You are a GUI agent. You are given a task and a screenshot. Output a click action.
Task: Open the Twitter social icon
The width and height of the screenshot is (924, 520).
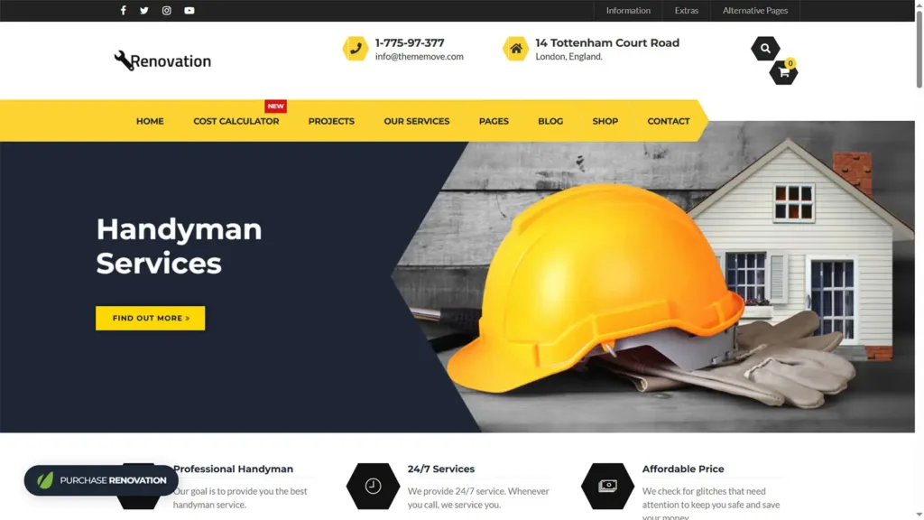[x=144, y=11]
